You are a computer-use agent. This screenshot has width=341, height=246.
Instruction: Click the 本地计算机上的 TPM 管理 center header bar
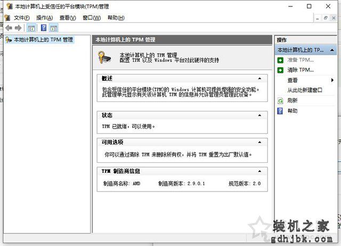(x=182, y=40)
